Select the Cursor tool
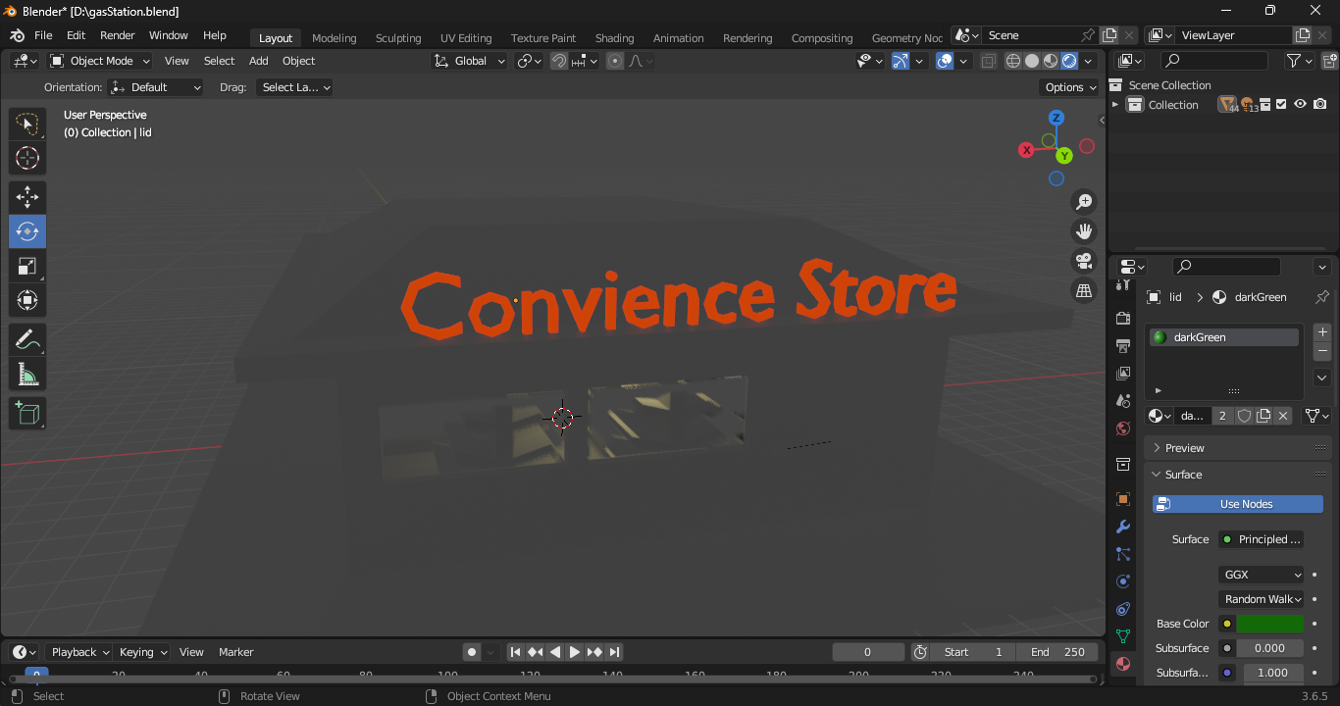 click(27, 158)
